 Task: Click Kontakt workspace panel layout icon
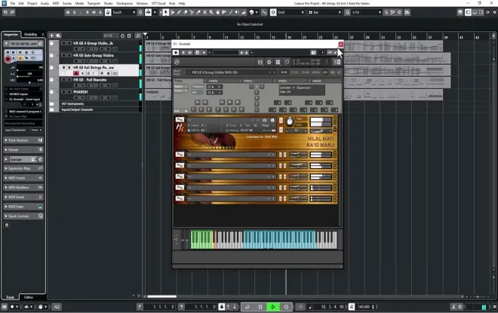click(x=278, y=62)
